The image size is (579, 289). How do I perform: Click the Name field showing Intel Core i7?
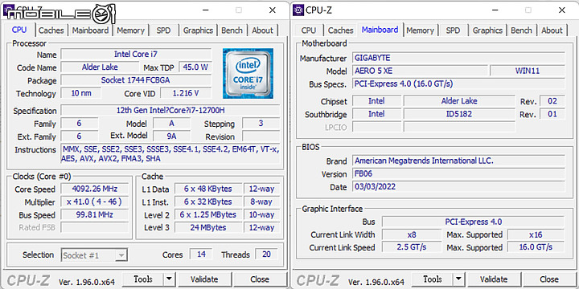click(x=136, y=55)
